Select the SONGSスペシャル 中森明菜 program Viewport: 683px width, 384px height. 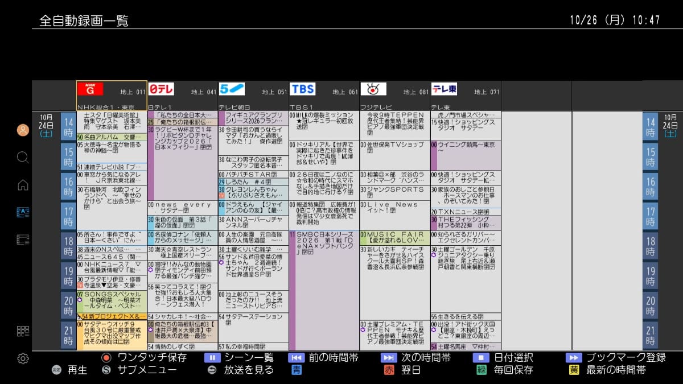(x=112, y=302)
